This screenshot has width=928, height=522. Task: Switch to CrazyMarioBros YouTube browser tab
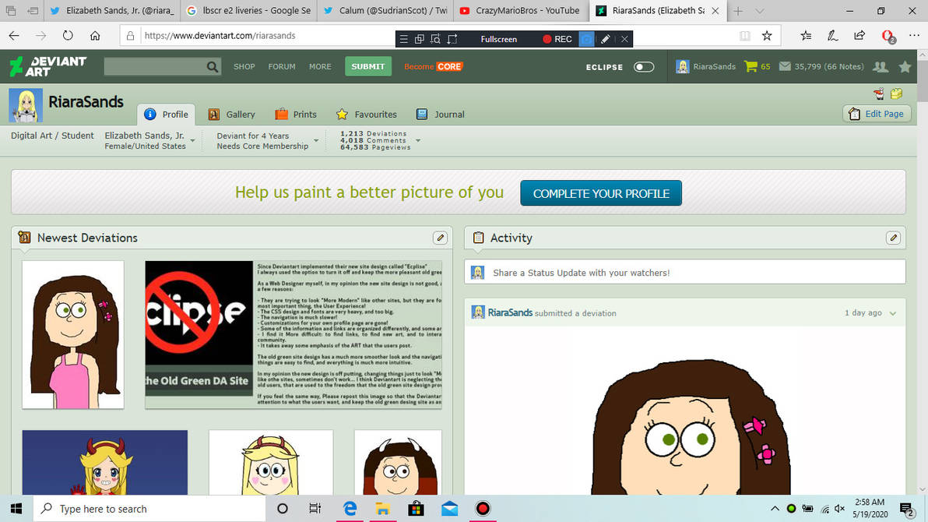click(x=522, y=11)
